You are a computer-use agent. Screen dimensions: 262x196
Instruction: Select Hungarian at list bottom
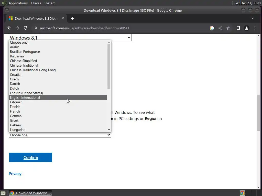pos(58,130)
